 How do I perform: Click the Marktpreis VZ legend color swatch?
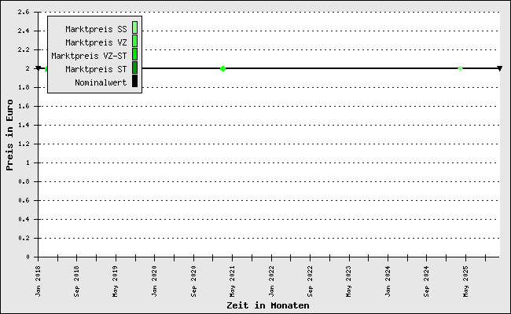134,42
